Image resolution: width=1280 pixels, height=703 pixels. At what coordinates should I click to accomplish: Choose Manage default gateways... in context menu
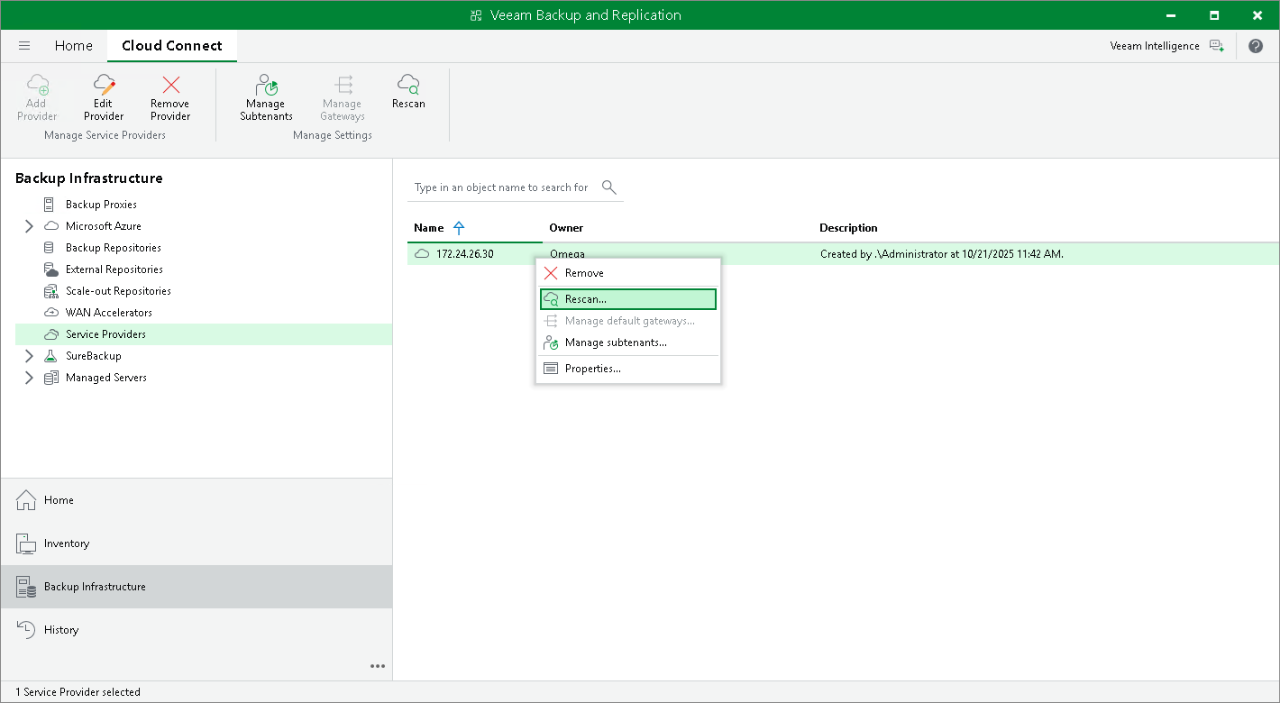[628, 321]
